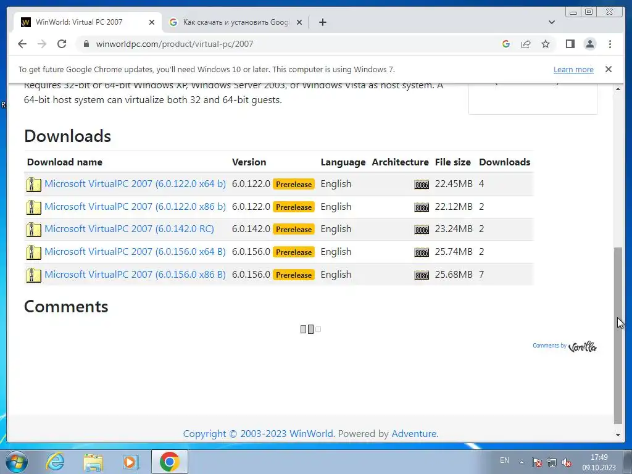Open a new tab
This screenshot has height=474, width=632.
click(x=322, y=22)
